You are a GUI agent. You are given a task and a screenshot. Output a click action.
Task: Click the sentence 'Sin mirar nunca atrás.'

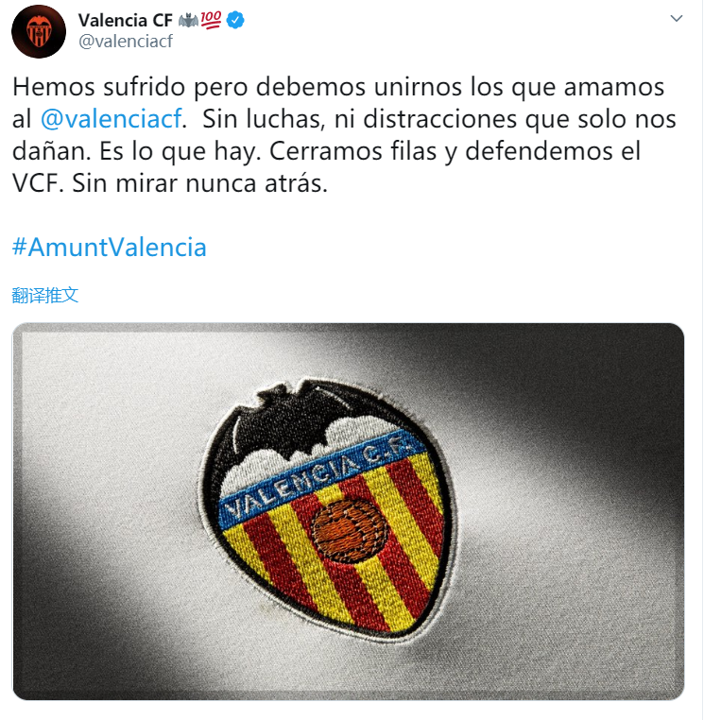coord(199,183)
